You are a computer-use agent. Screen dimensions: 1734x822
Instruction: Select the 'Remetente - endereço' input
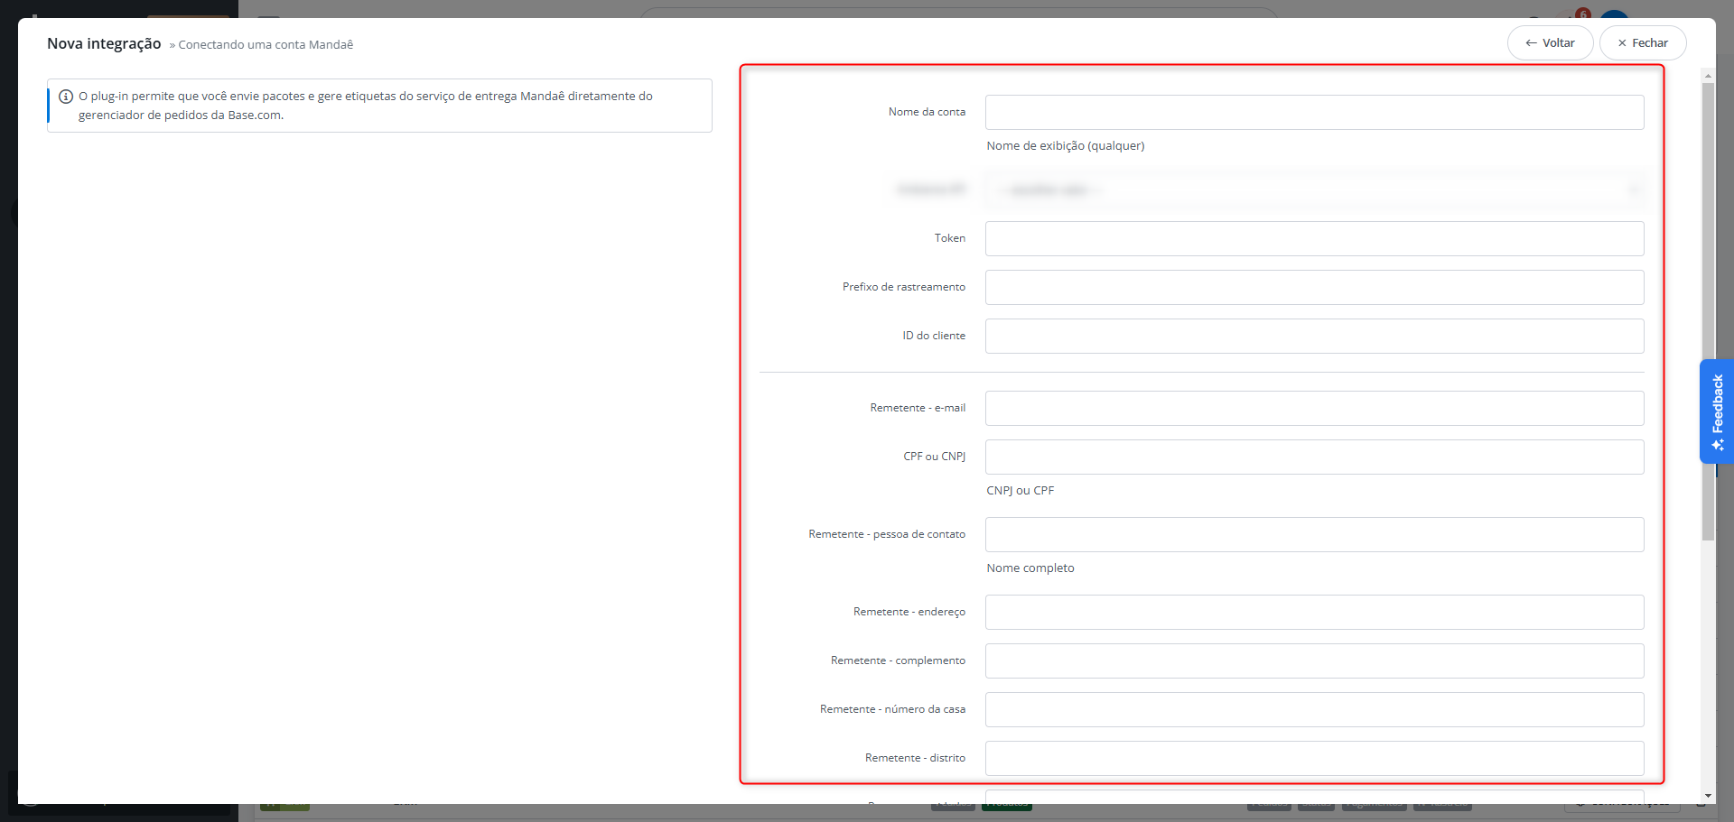pos(1314,612)
